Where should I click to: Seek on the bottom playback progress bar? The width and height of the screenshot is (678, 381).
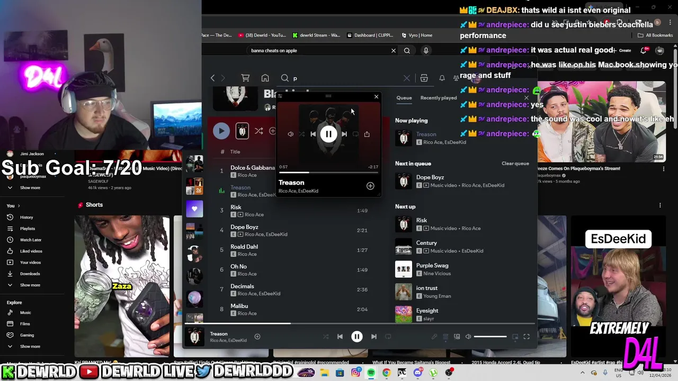359,323
